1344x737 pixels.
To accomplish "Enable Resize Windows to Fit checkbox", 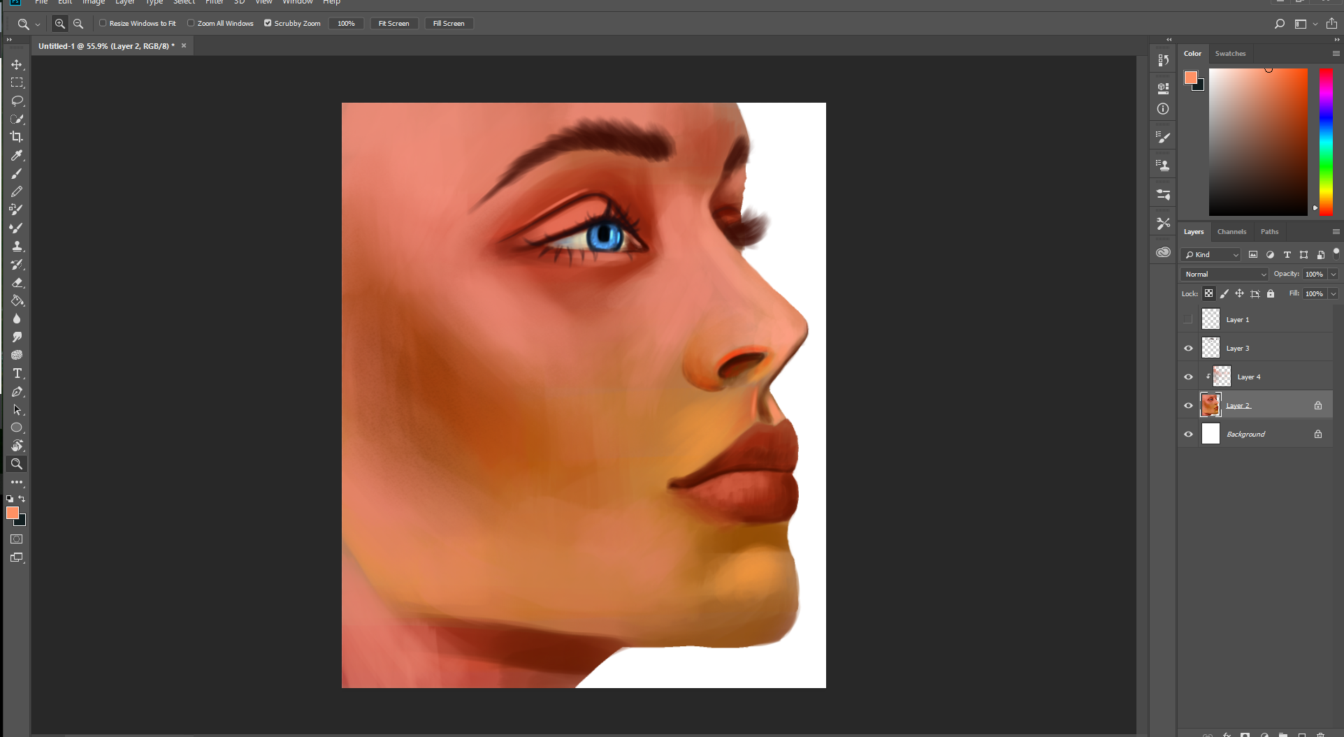I will click(x=103, y=23).
